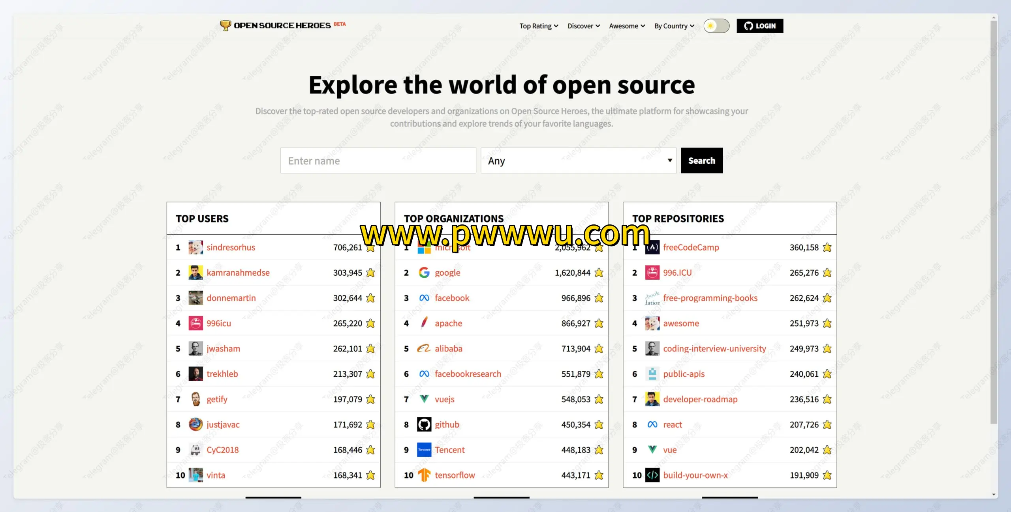Click the Open Source Heroes trophy logo

click(226, 26)
